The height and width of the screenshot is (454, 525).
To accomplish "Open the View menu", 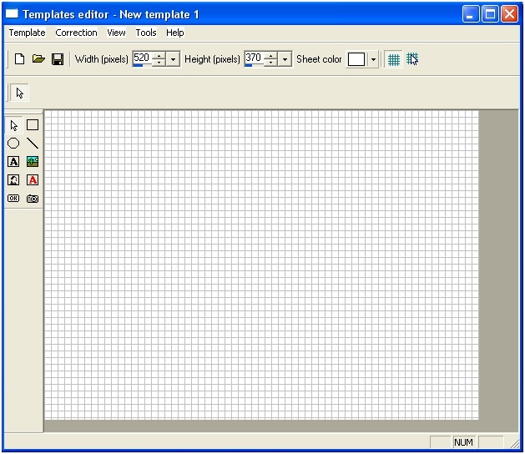I will (116, 33).
